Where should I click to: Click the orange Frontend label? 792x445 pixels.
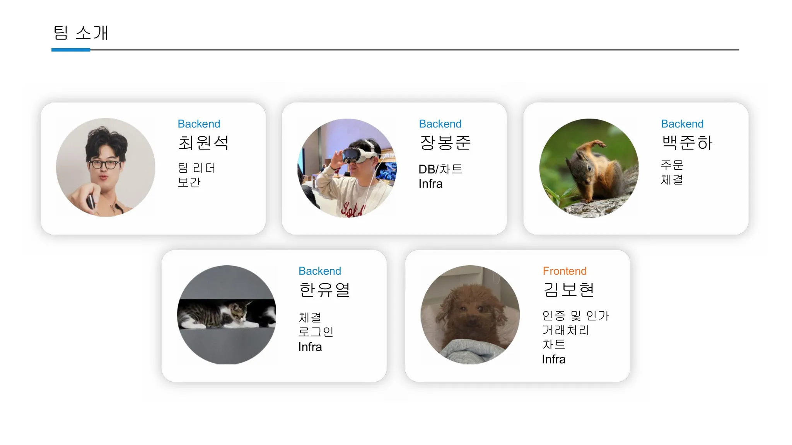coord(565,271)
